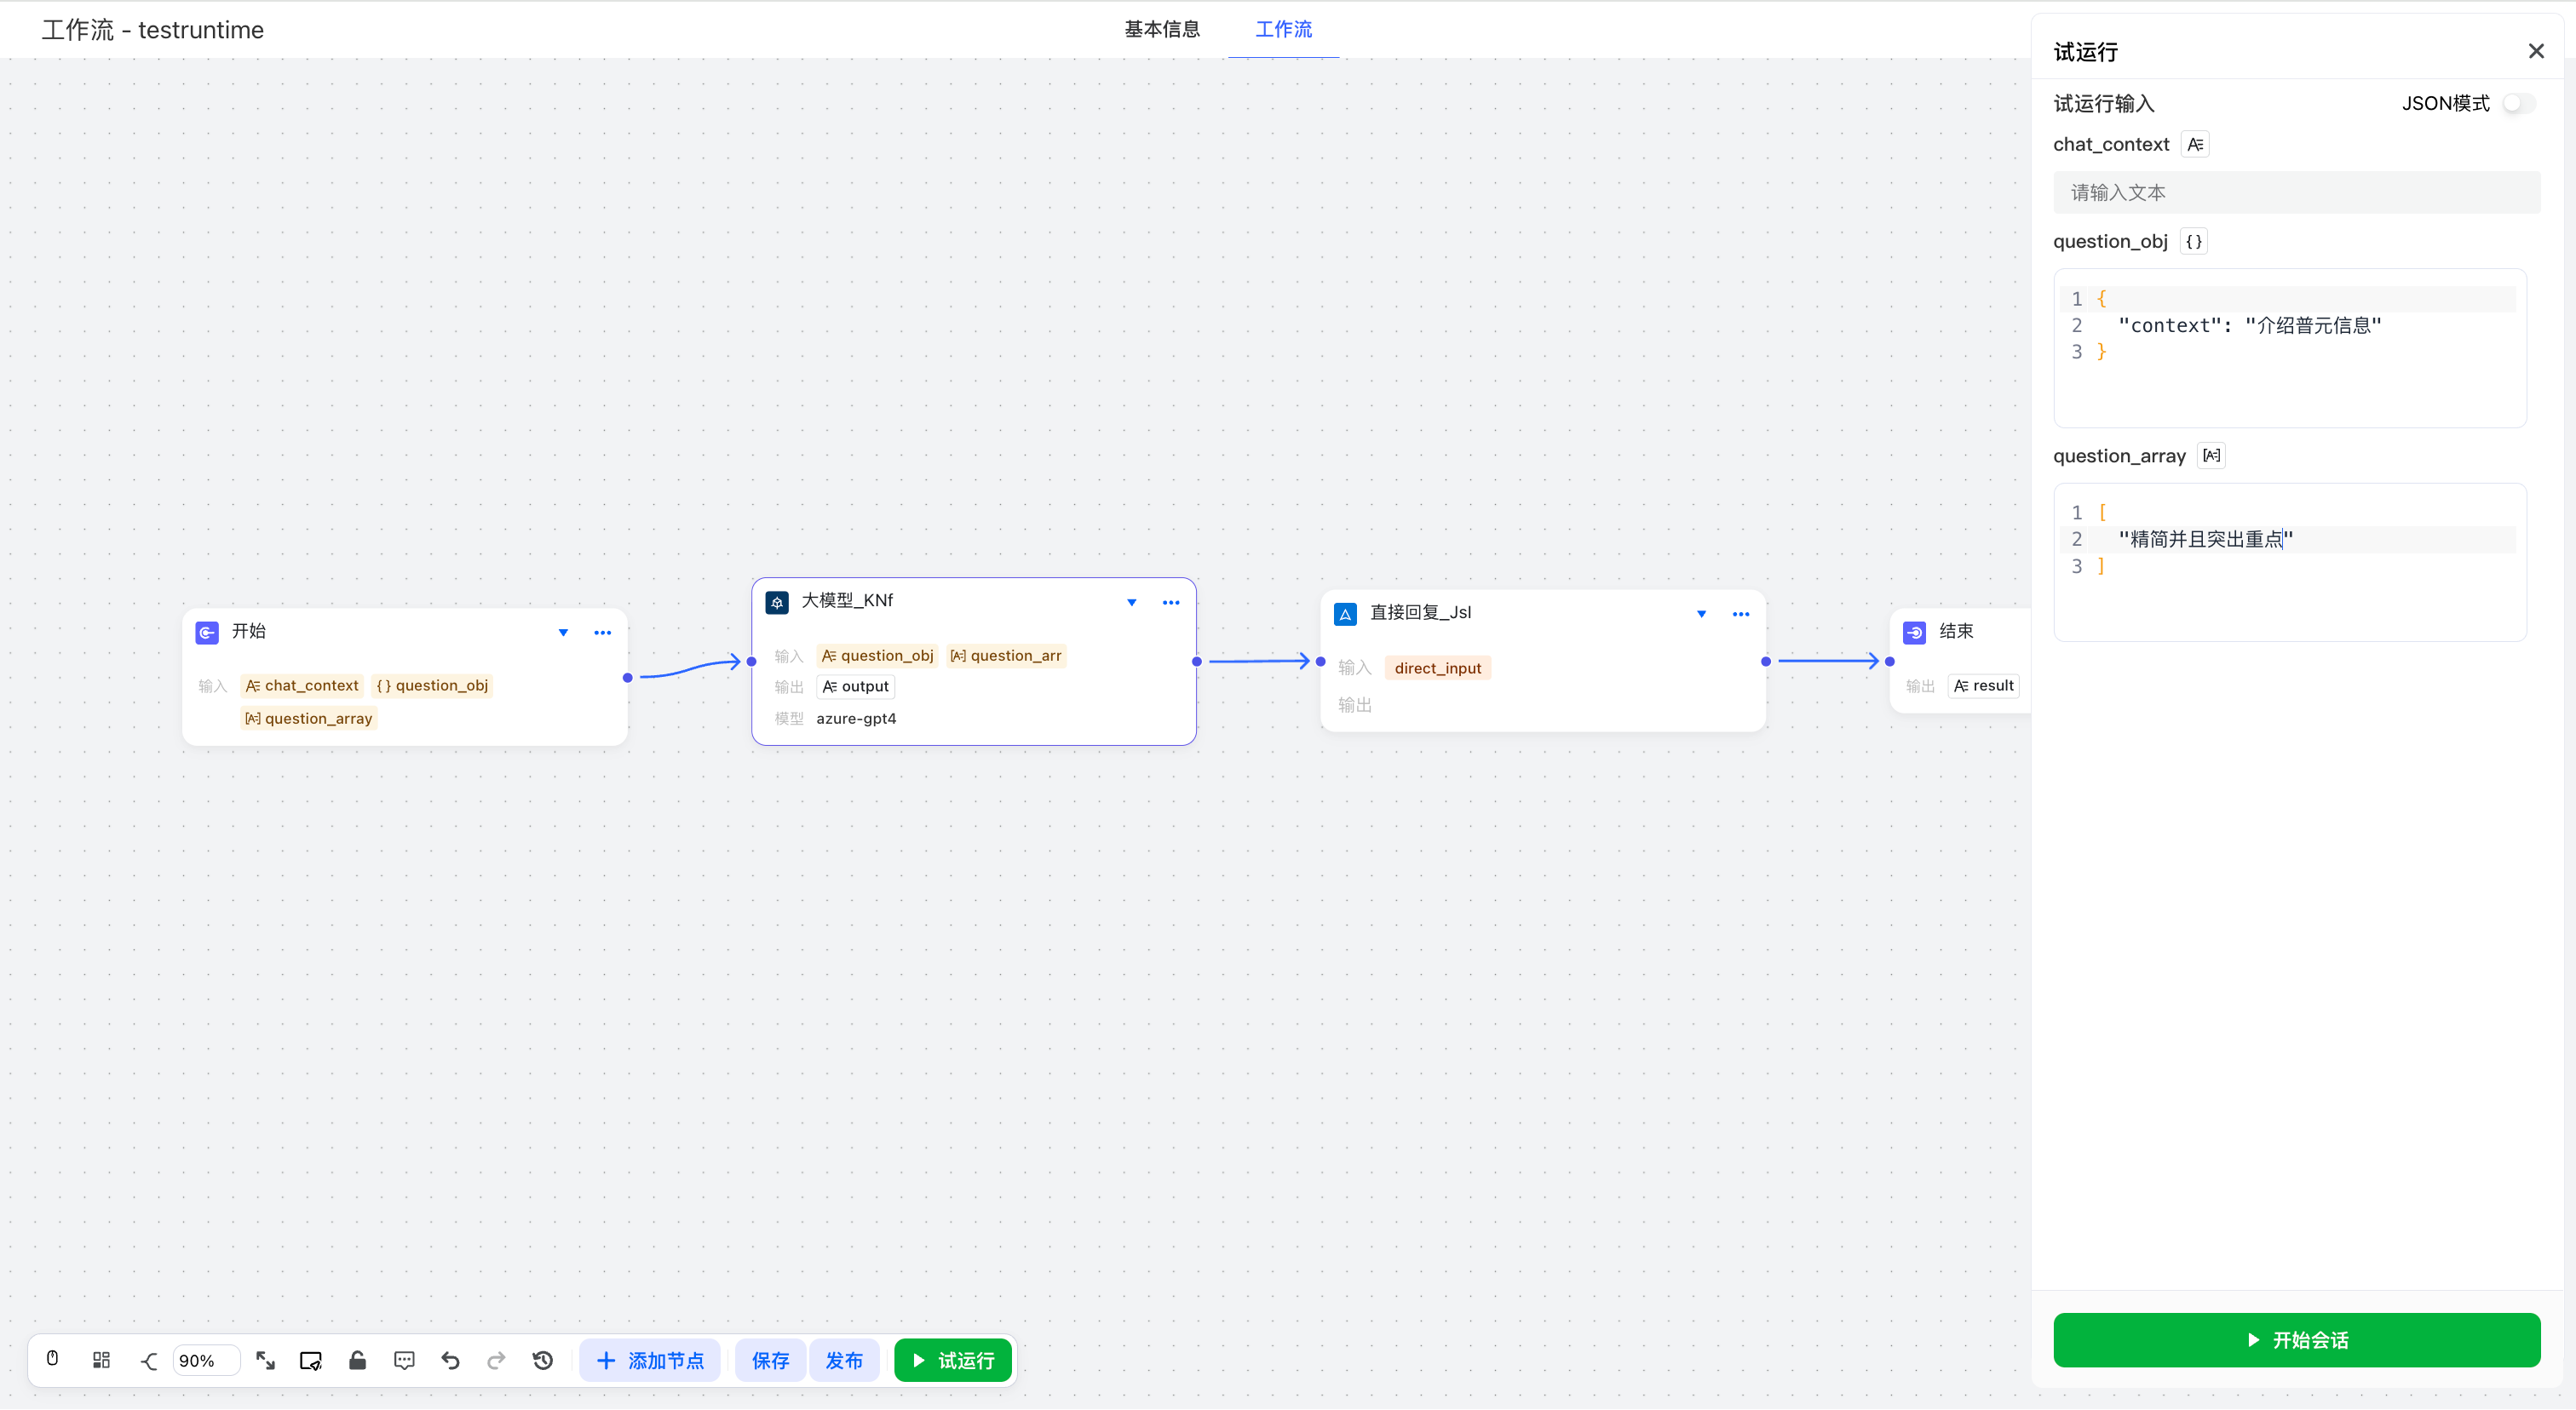Click the mouse interaction mode icon
Screen dimensions: 2576x1410
coord(53,1360)
